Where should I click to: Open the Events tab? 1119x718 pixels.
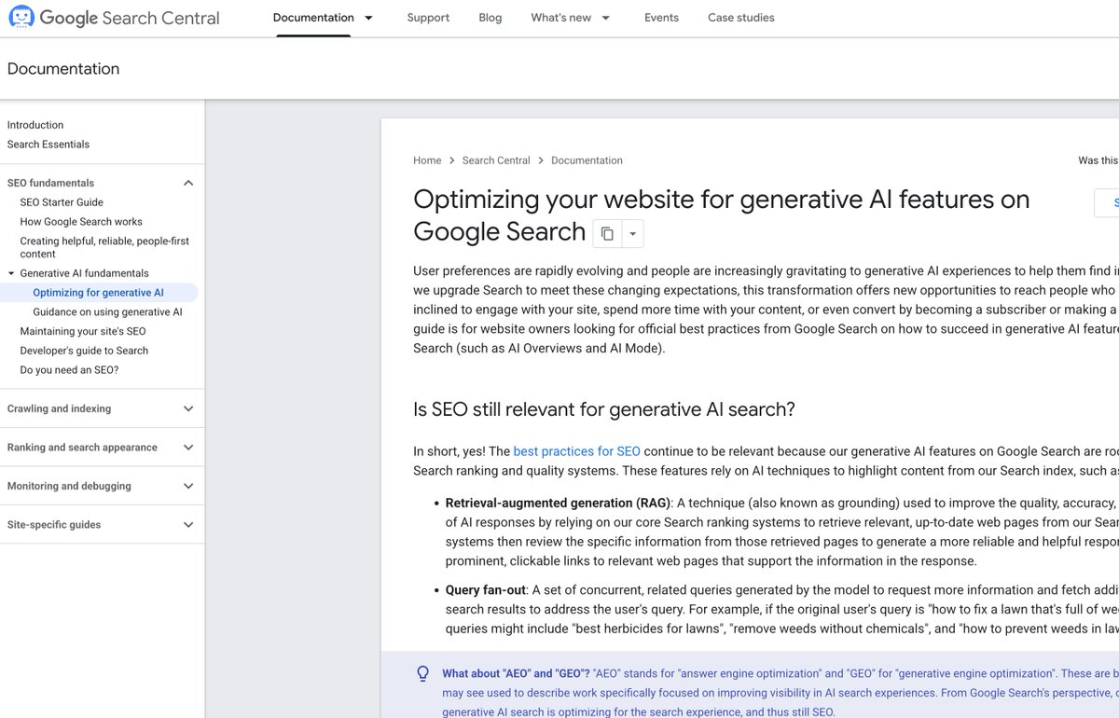pos(661,18)
